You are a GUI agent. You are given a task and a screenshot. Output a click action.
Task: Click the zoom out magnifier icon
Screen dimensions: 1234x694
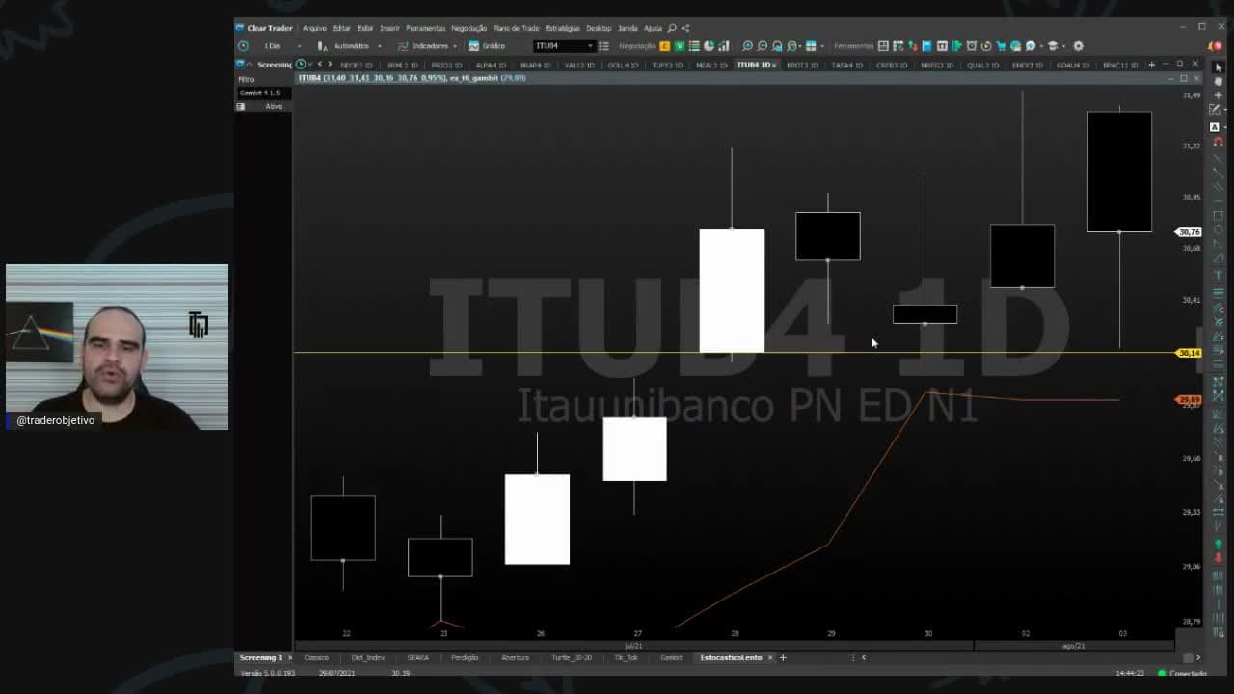pyautogui.click(x=763, y=46)
